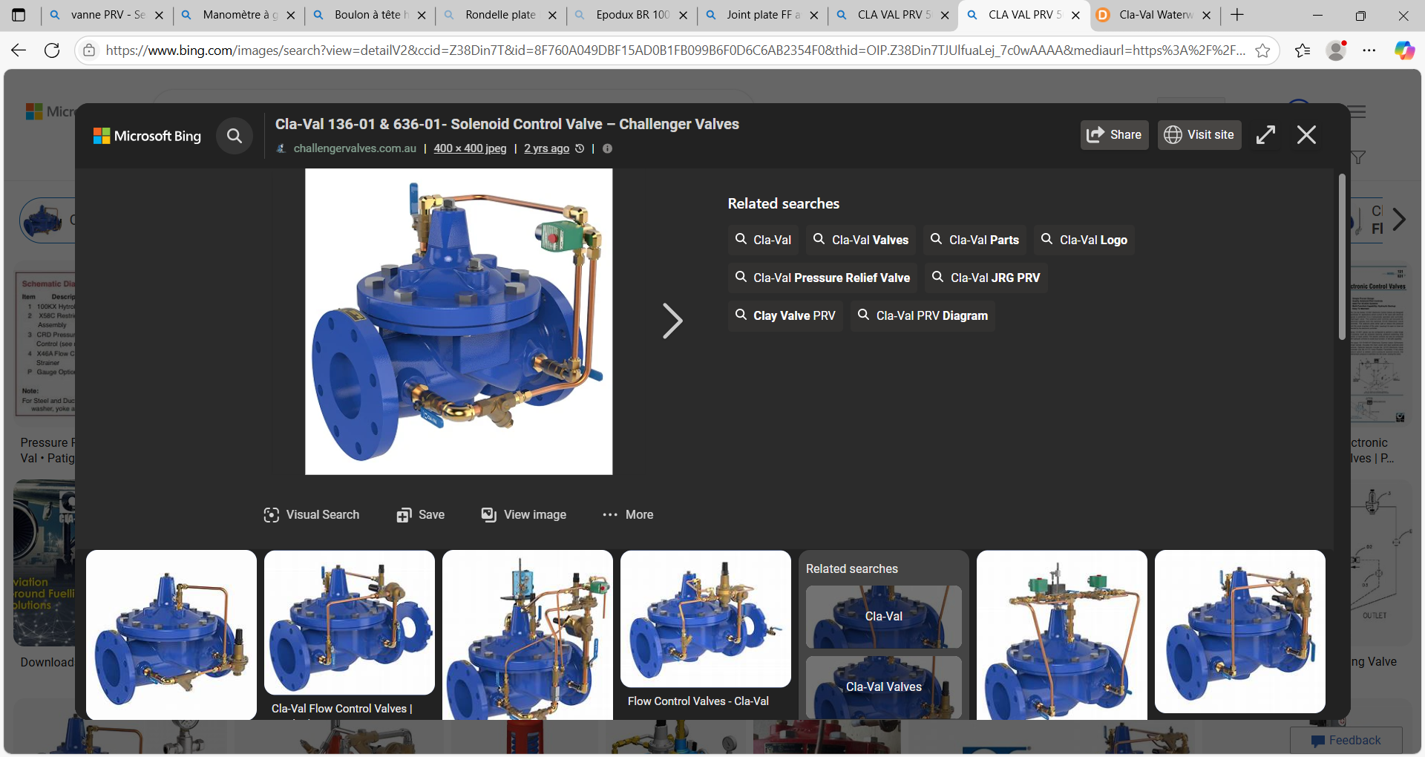Click View image
The width and height of the screenshot is (1425, 757).
[523, 515]
